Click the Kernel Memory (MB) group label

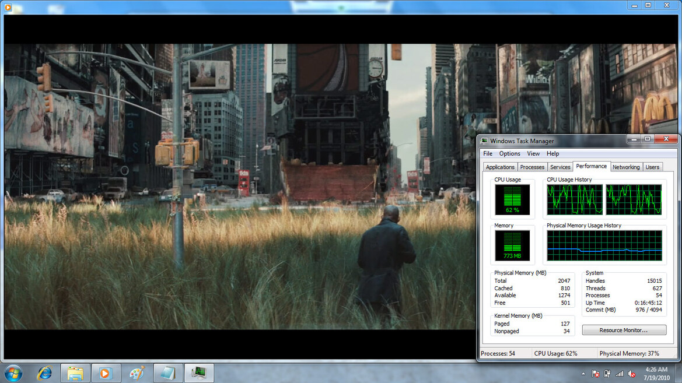tap(518, 316)
